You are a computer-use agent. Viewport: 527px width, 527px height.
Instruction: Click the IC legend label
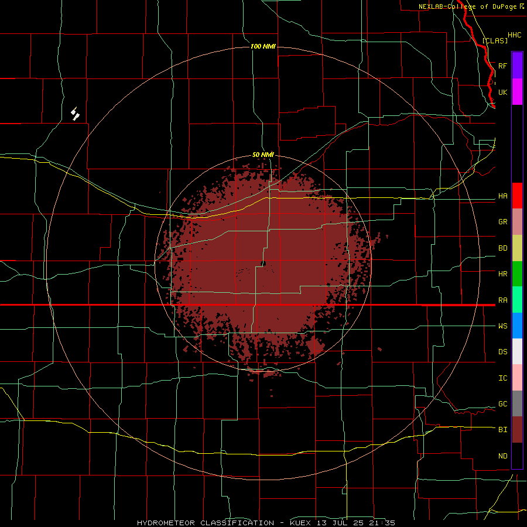(x=503, y=378)
